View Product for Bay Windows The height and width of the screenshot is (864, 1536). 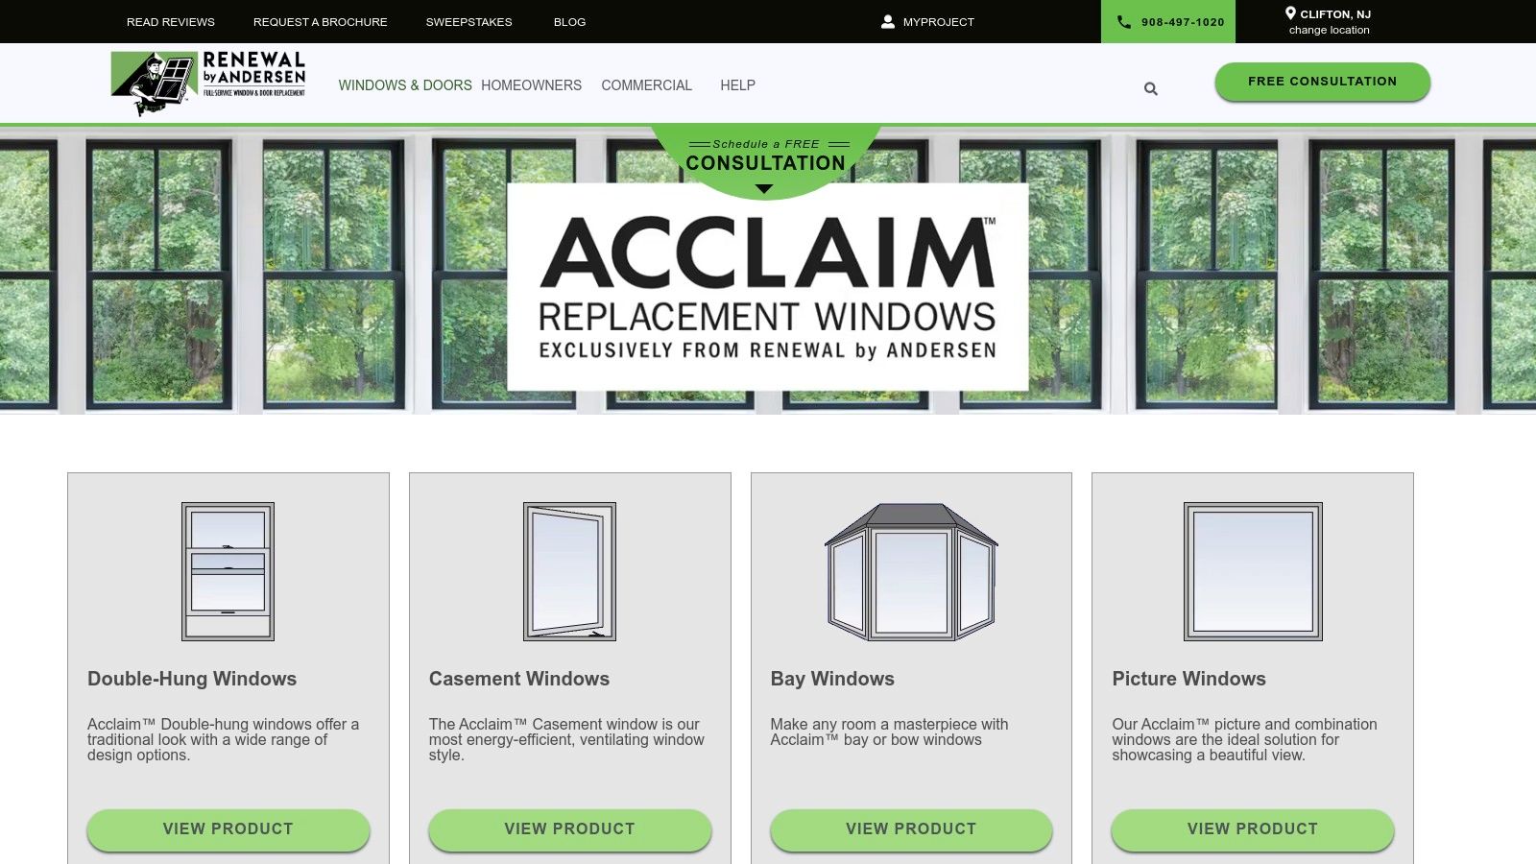911,829
